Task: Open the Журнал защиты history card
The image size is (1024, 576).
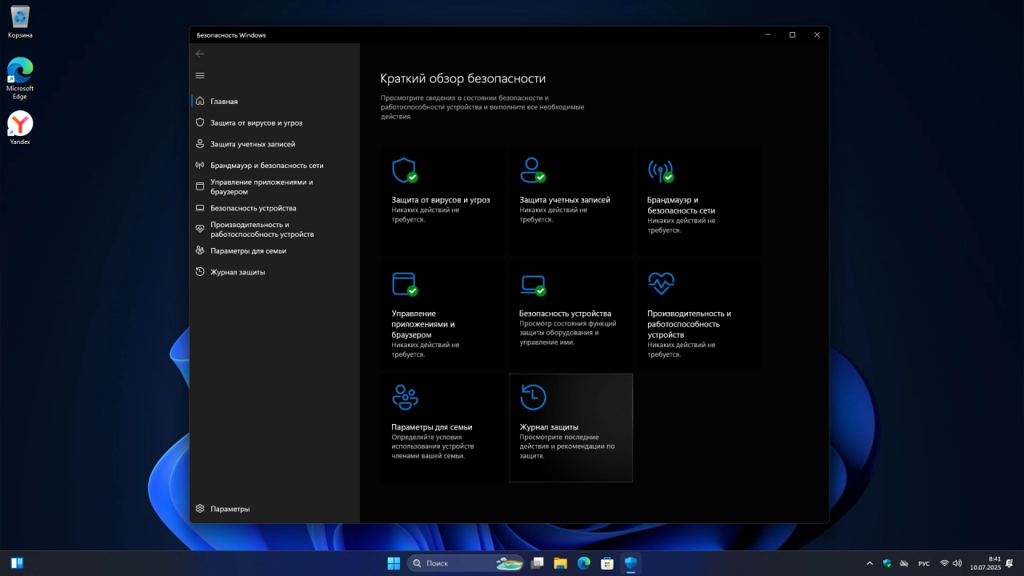Action: tap(570, 428)
